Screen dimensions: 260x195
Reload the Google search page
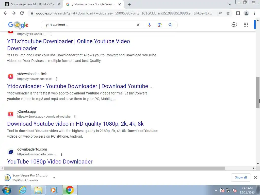[22, 13]
